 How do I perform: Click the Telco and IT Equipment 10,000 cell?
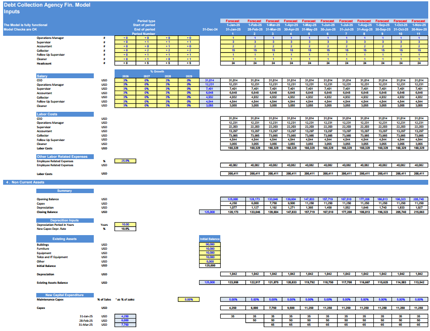click(x=210, y=257)
